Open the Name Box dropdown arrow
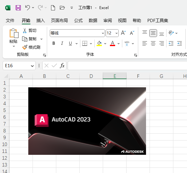The height and width of the screenshot is (173, 187). point(32,66)
